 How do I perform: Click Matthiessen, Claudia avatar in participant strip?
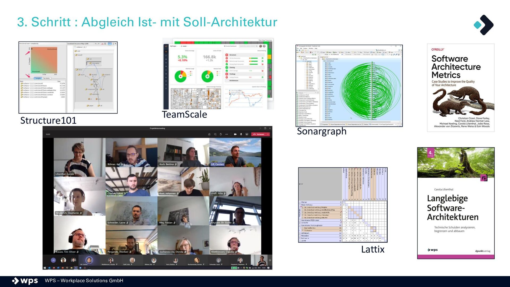[111, 260]
